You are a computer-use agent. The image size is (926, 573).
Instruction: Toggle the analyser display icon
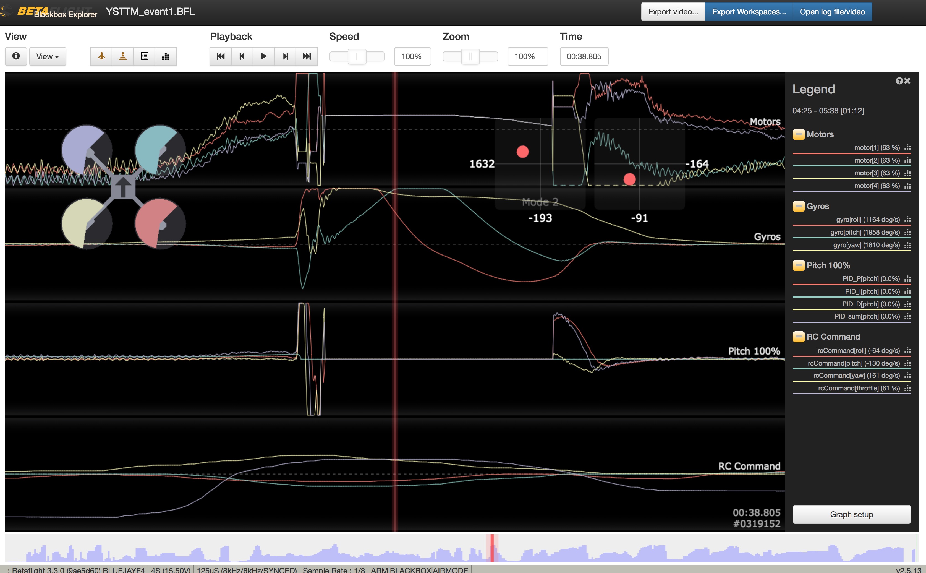[x=166, y=56]
